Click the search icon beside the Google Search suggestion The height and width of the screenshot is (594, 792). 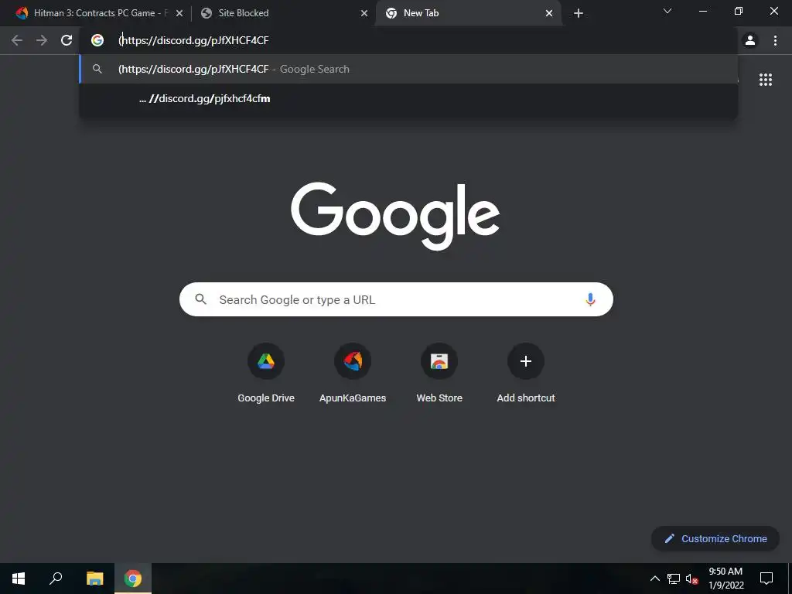point(97,69)
